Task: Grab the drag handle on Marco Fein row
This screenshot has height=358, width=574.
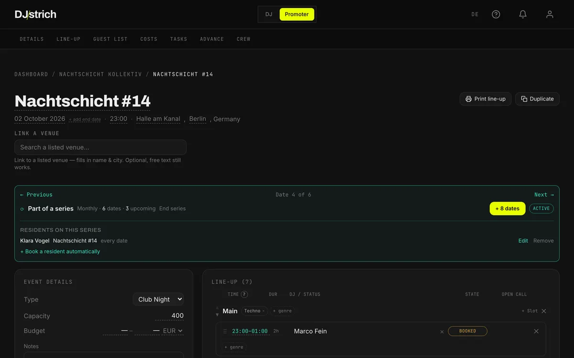Action: pyautogui.click(x=225, y=331)
